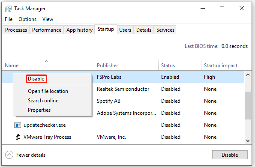
Task: Choose Properties in the context menu
Action: point(39,110)
